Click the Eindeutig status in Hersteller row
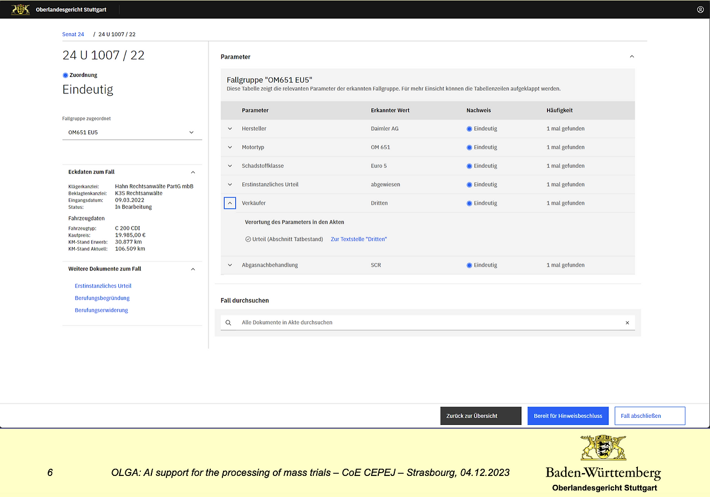 click(482, 129)
